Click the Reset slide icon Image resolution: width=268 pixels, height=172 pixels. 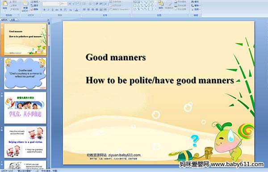tap(32, 6)
